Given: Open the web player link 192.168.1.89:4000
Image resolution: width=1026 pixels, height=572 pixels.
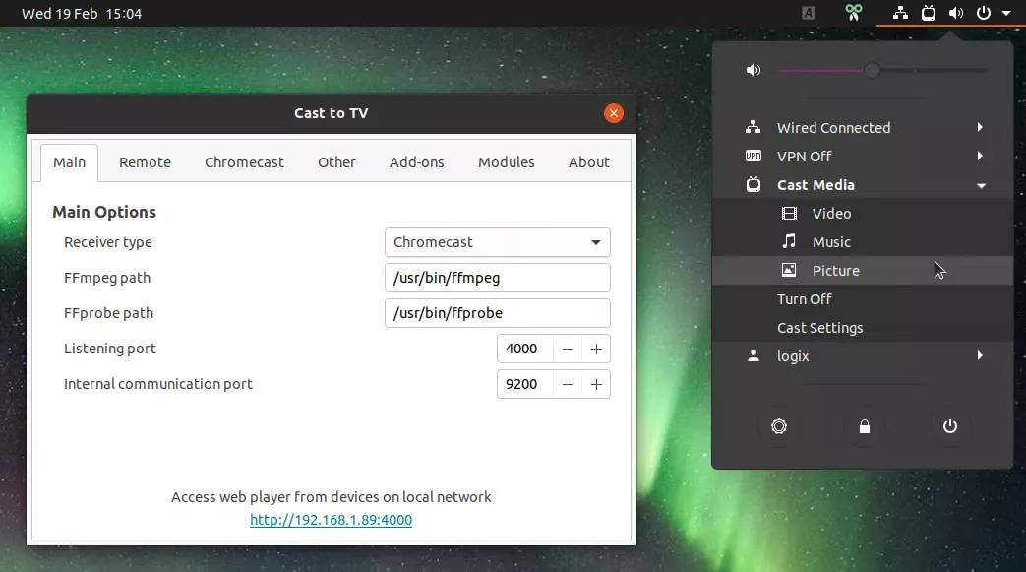Looking at the screenshot, I should point(331,520).
